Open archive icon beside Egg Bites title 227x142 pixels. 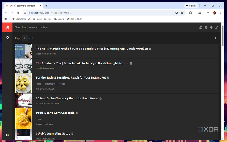pyautogui.click(x=108, y=78)
